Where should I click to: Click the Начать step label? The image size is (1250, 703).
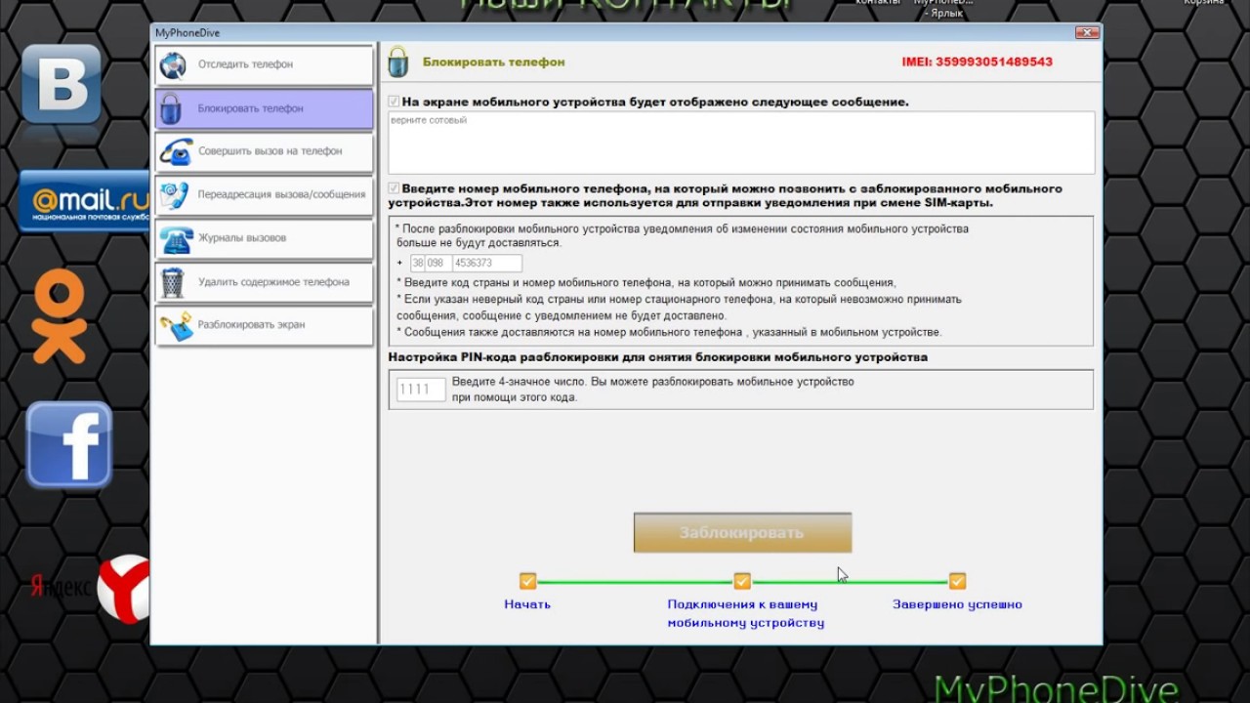[527, 604]
